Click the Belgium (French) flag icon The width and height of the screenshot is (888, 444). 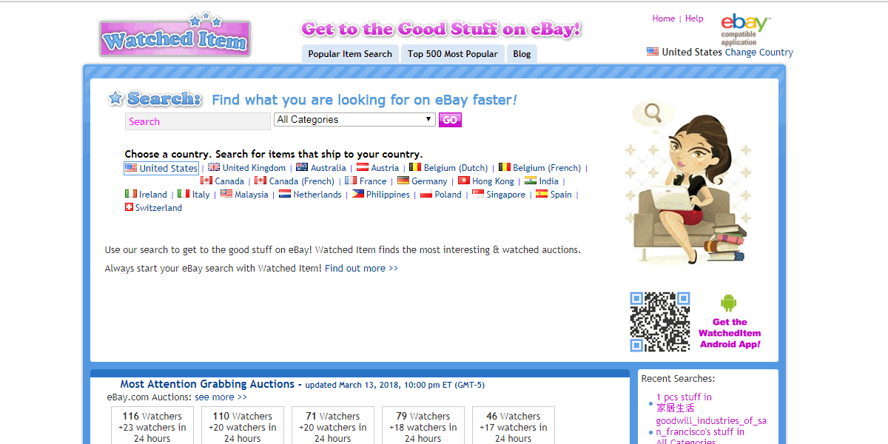tap(505, 167)
